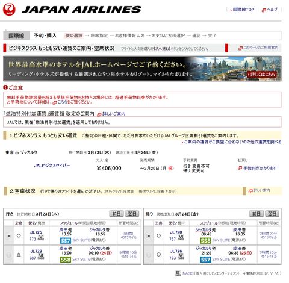Image resolution: width=289 pixels, height=283 pixels.
Task: Click 787 aircraft type for JL729
Action: 33,258
